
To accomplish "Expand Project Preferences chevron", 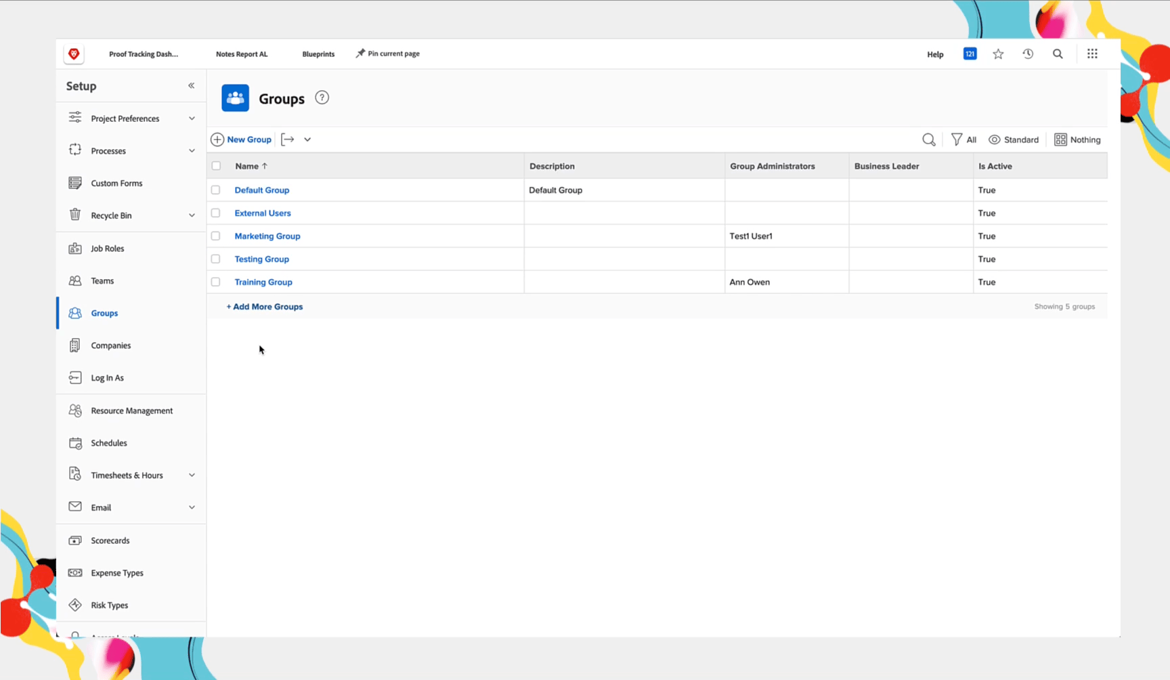I will click(192, 119).
